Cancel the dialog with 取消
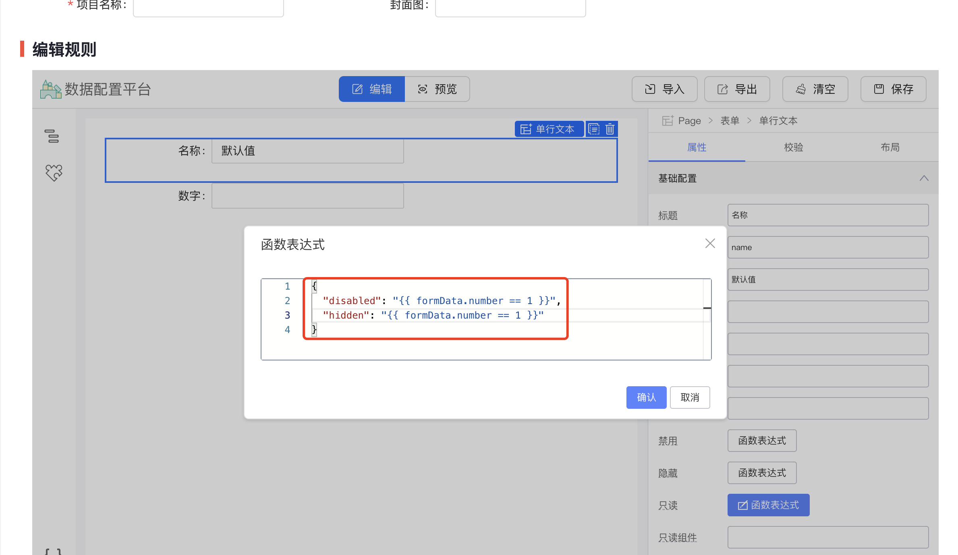The image size is (958, 555). (690, 397)
